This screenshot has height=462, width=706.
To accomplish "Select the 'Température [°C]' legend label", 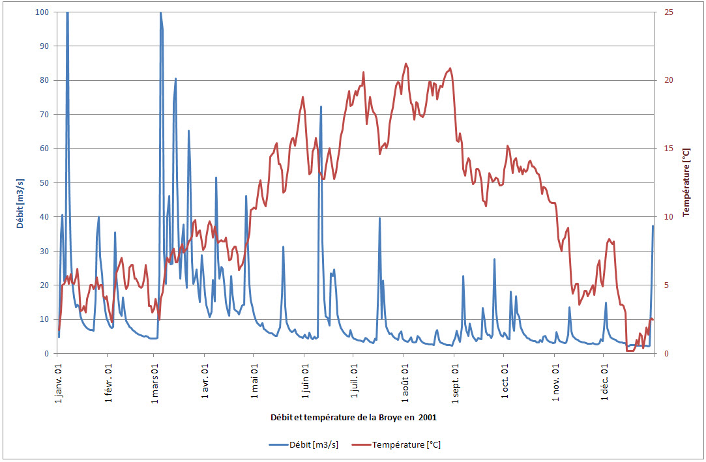I will tap(406, 445).
